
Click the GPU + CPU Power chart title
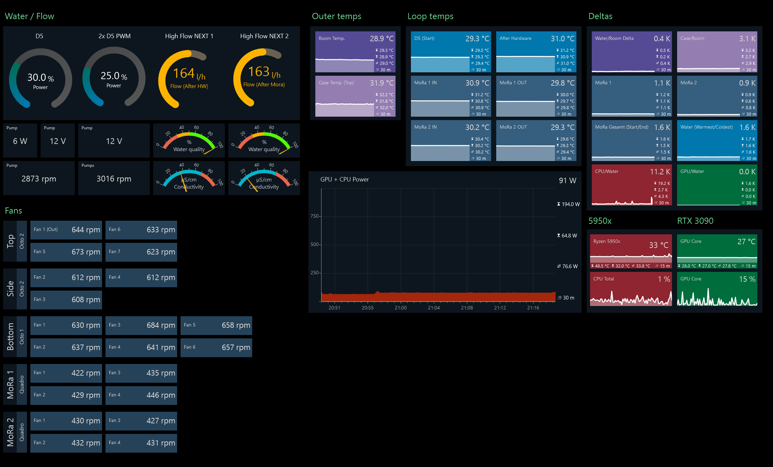[x=344, y=179]
